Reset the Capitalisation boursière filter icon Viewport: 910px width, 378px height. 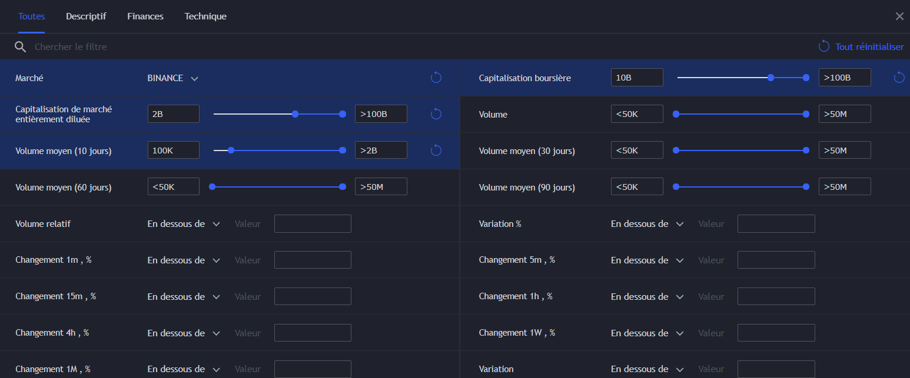point(899,78)
